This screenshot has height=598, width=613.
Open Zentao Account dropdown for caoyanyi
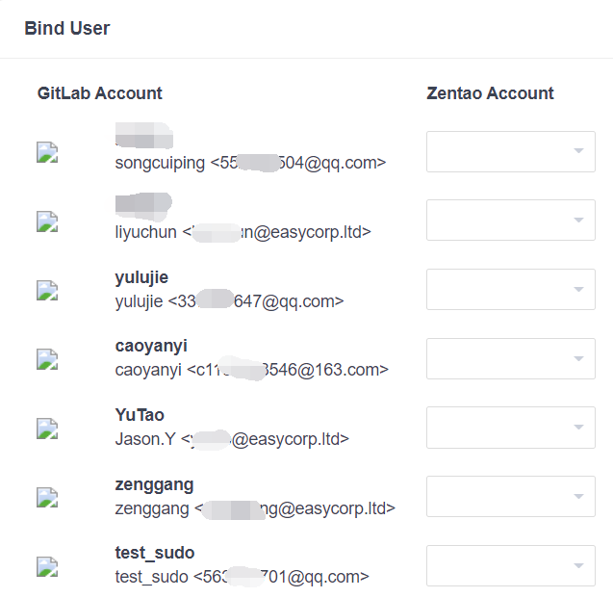tap(510, 358)
